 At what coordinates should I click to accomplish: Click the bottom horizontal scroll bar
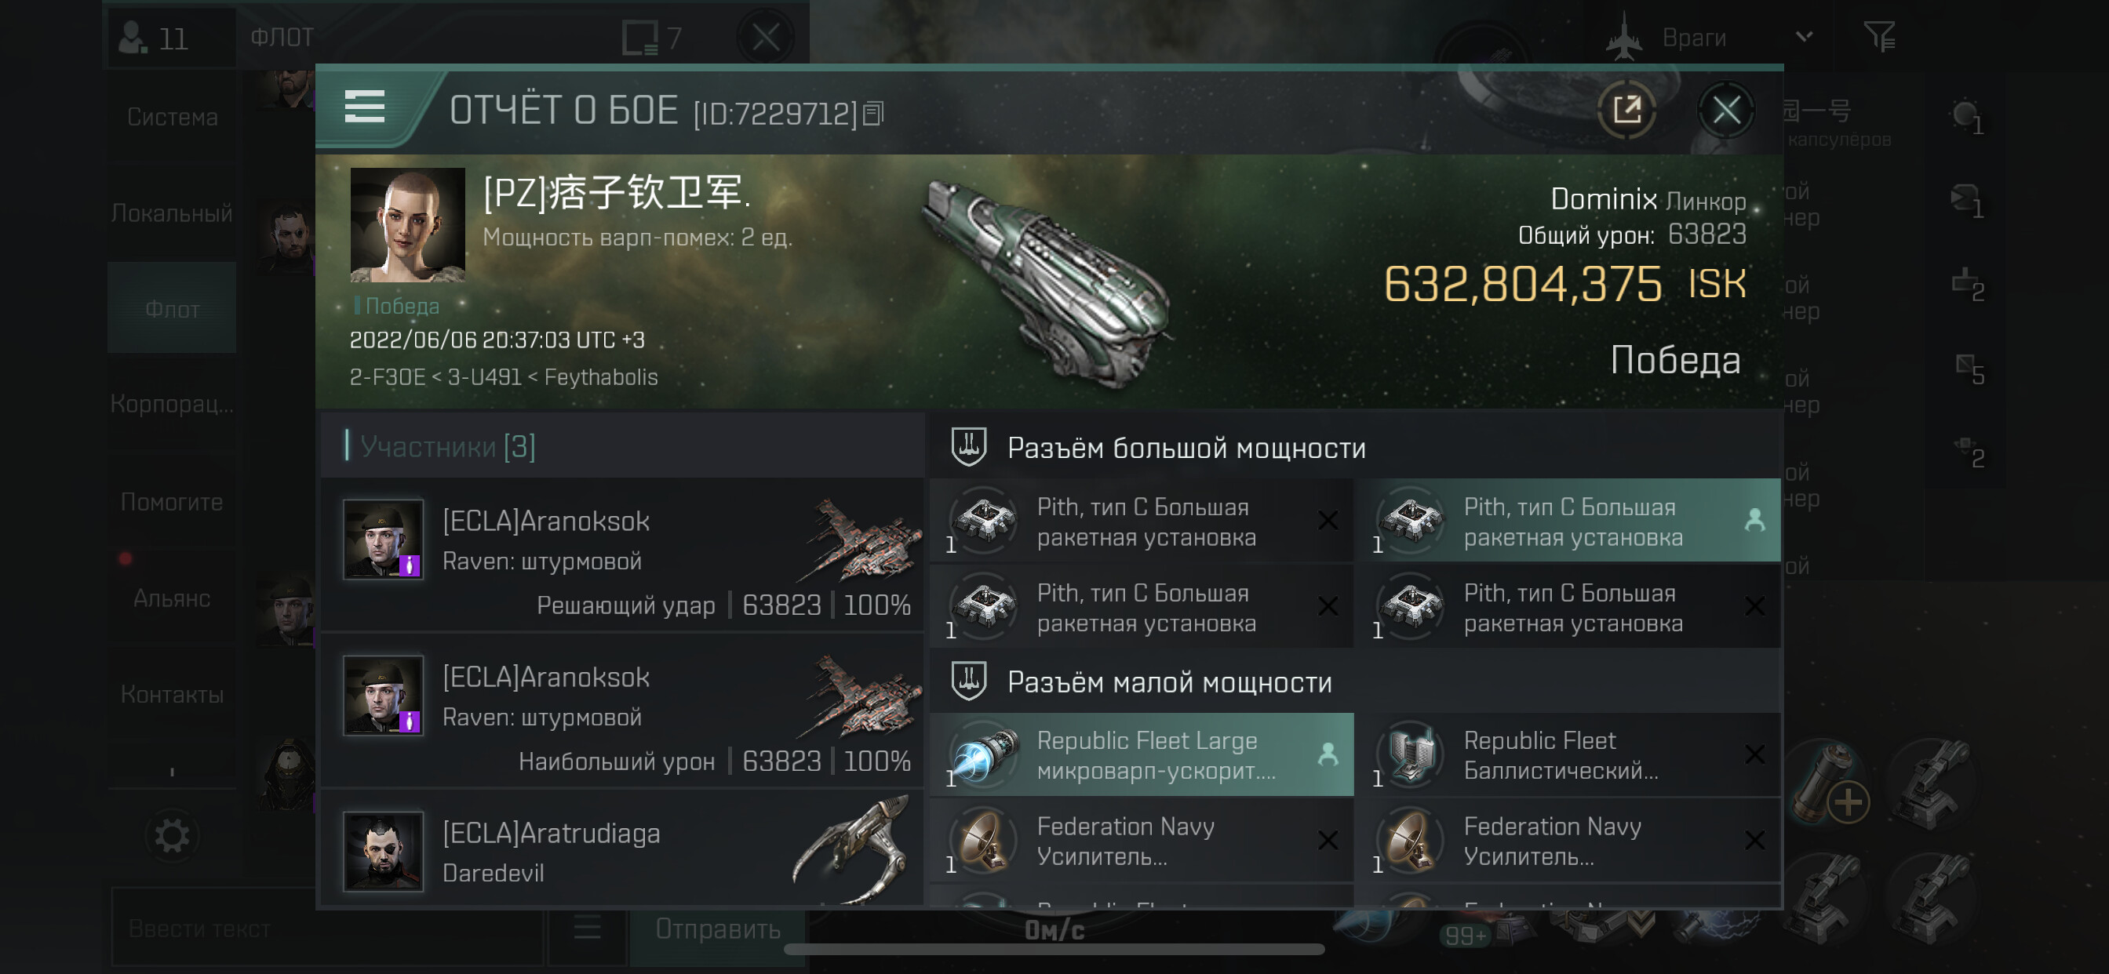(x=1054, y=950)
